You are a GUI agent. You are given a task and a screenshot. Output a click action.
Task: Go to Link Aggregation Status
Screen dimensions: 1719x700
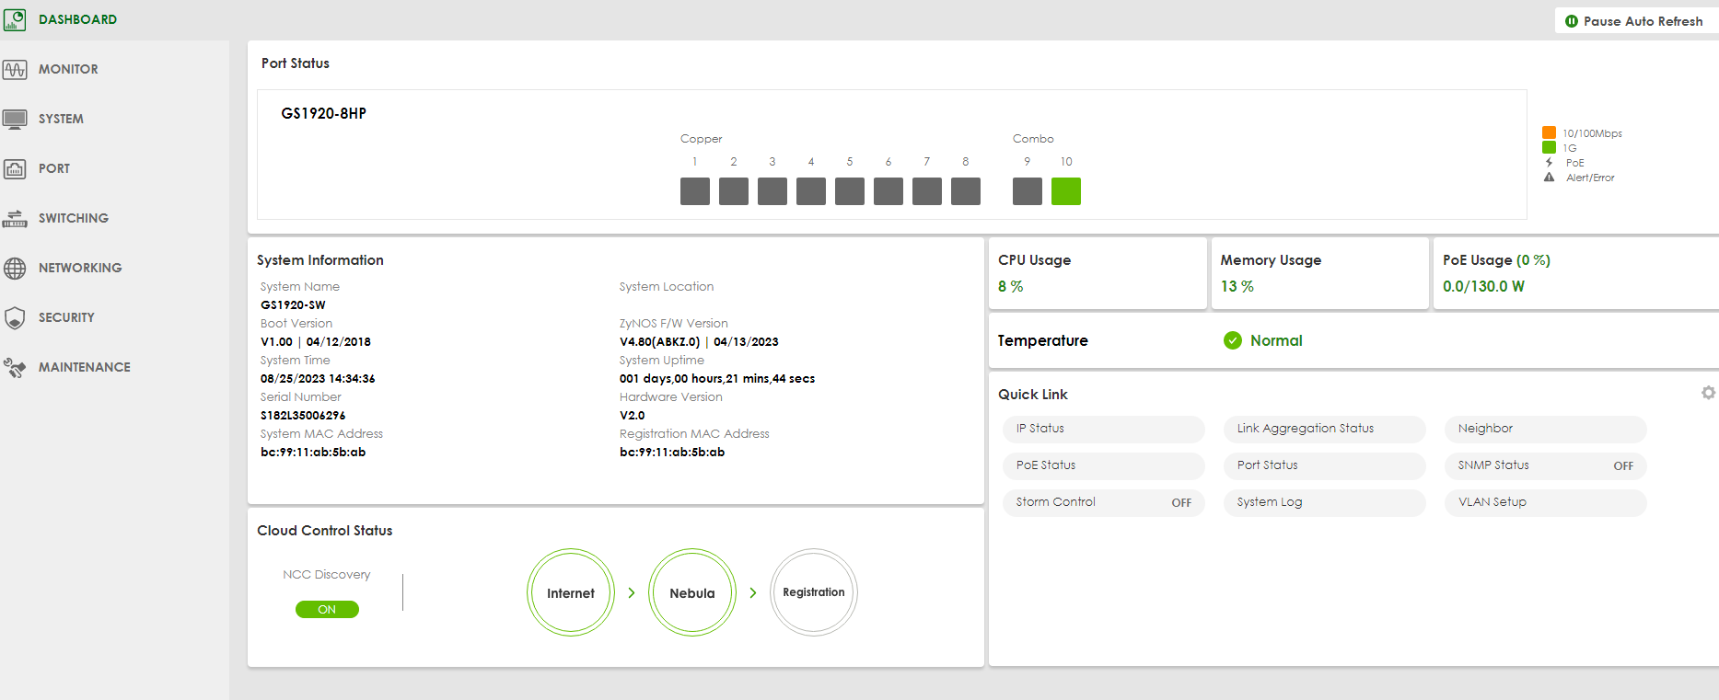point(1324,429)
